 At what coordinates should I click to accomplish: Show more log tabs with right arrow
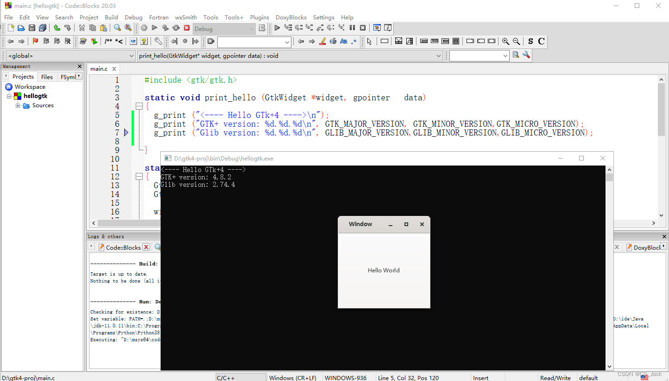point(663,246)
